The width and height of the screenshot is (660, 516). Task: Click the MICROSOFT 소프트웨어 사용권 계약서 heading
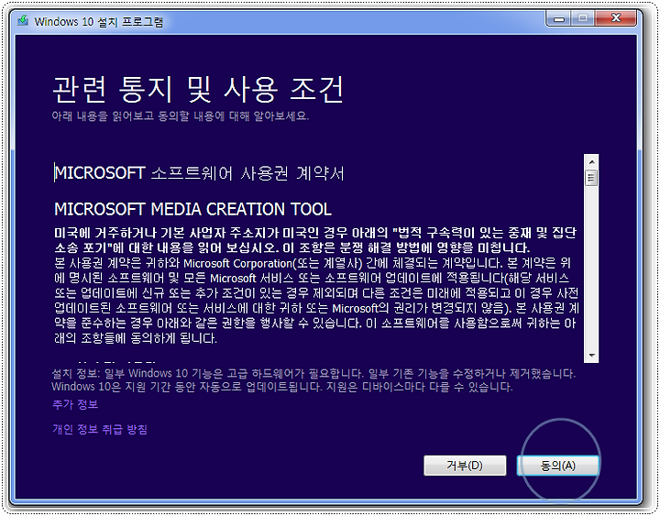point(199,173)
